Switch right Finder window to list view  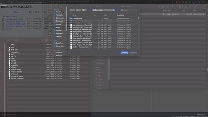click(x=163, y=6)
